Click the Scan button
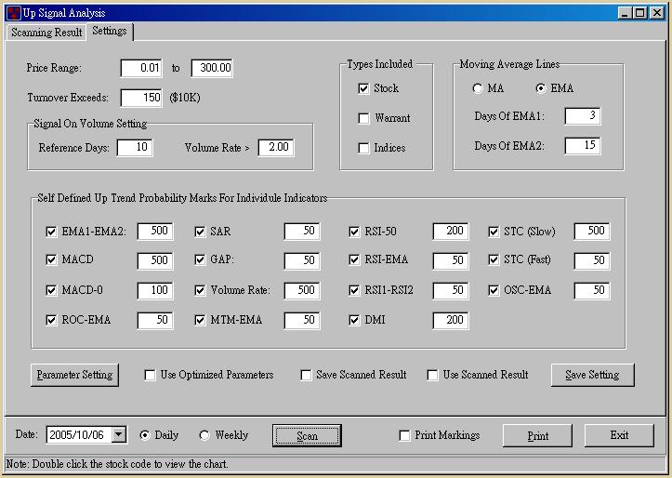Viewport: 672px width, 478px height. [307, 435]
